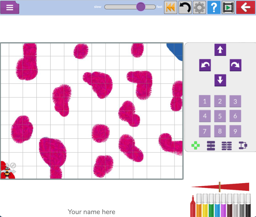
Task: Click the bee robot sprite on canvas
Action: tap(7, 172)
